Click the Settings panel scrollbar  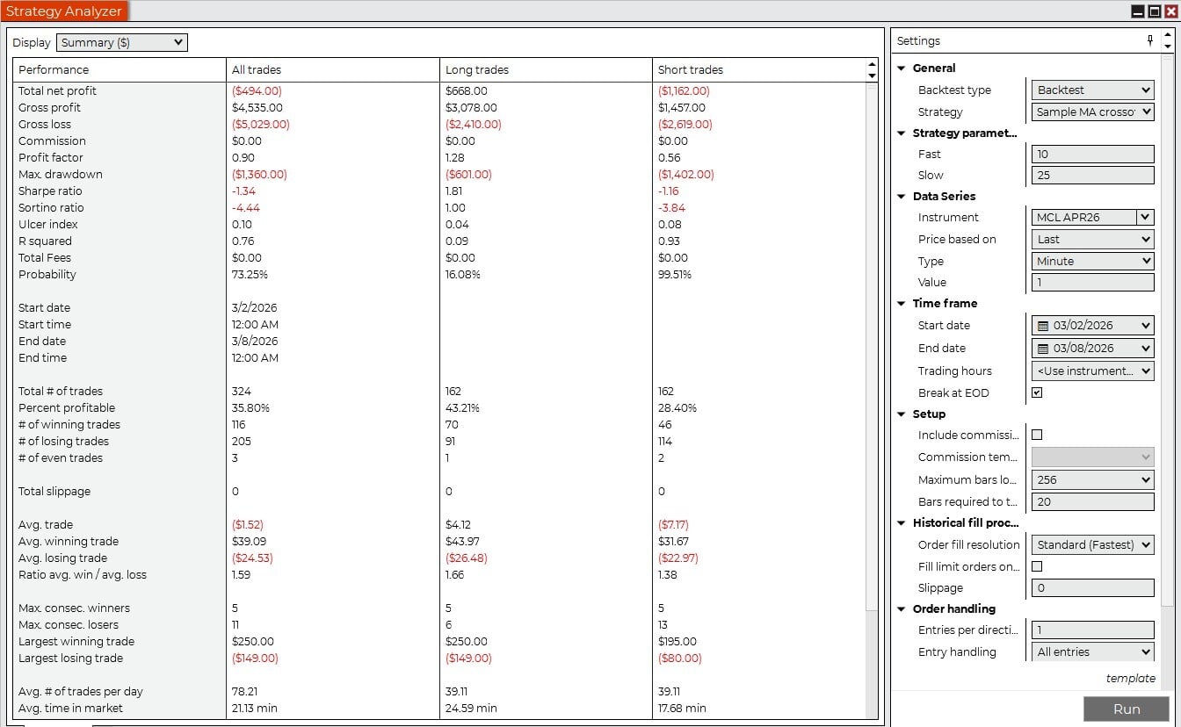[x=1168, y=329]
